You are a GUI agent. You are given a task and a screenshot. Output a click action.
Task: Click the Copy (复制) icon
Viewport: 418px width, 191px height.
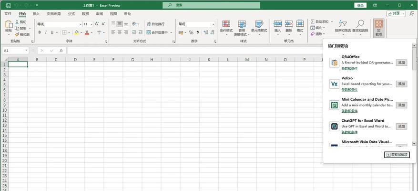coord(17,28)
